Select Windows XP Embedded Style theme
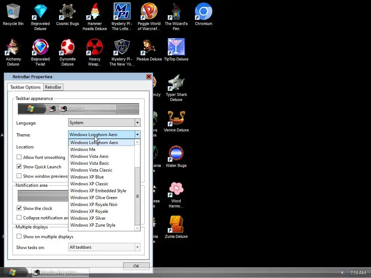This screenshot has width=371, height=278. pos(101,190)
